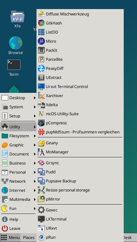
Task: Click the Pudd disk icon
Action: point(41,172)
